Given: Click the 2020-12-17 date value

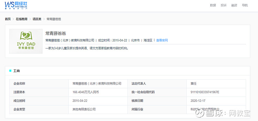Looking at the screenshot, I should 198,101.
